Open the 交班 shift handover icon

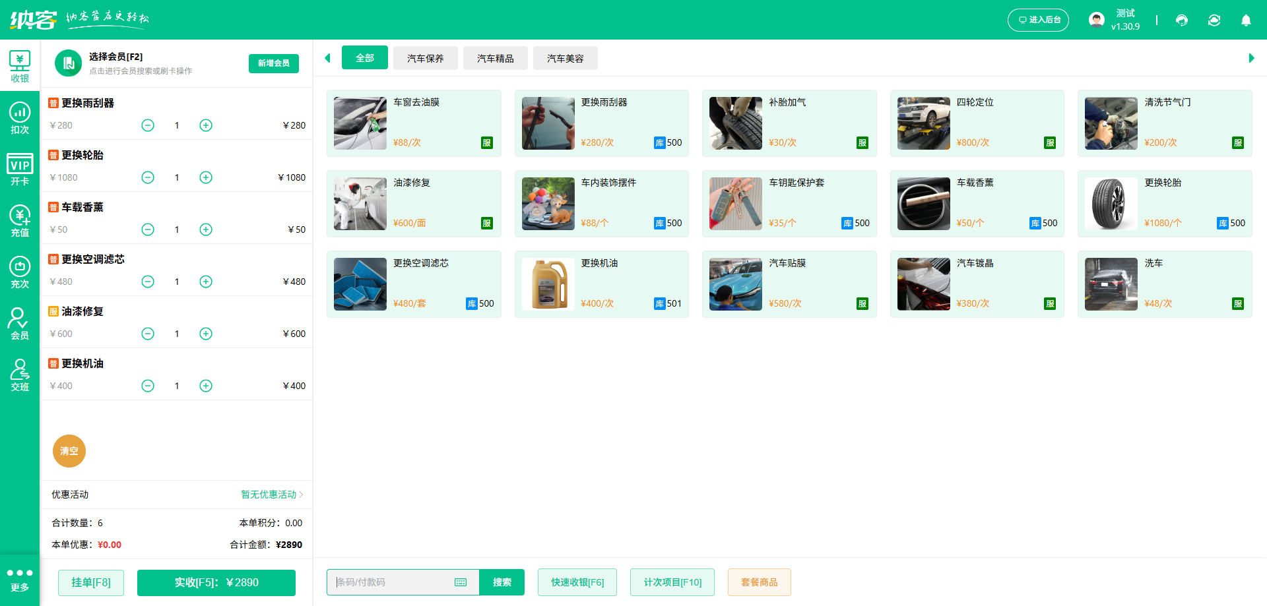pos(20,375)
